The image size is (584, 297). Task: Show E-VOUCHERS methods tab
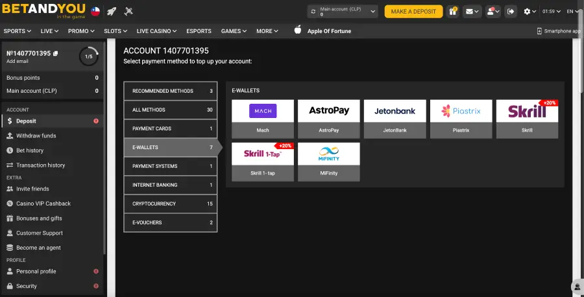[171, 222]
